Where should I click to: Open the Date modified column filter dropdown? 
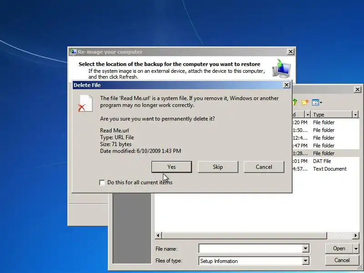pyautogui.click(x=308, y=115)
